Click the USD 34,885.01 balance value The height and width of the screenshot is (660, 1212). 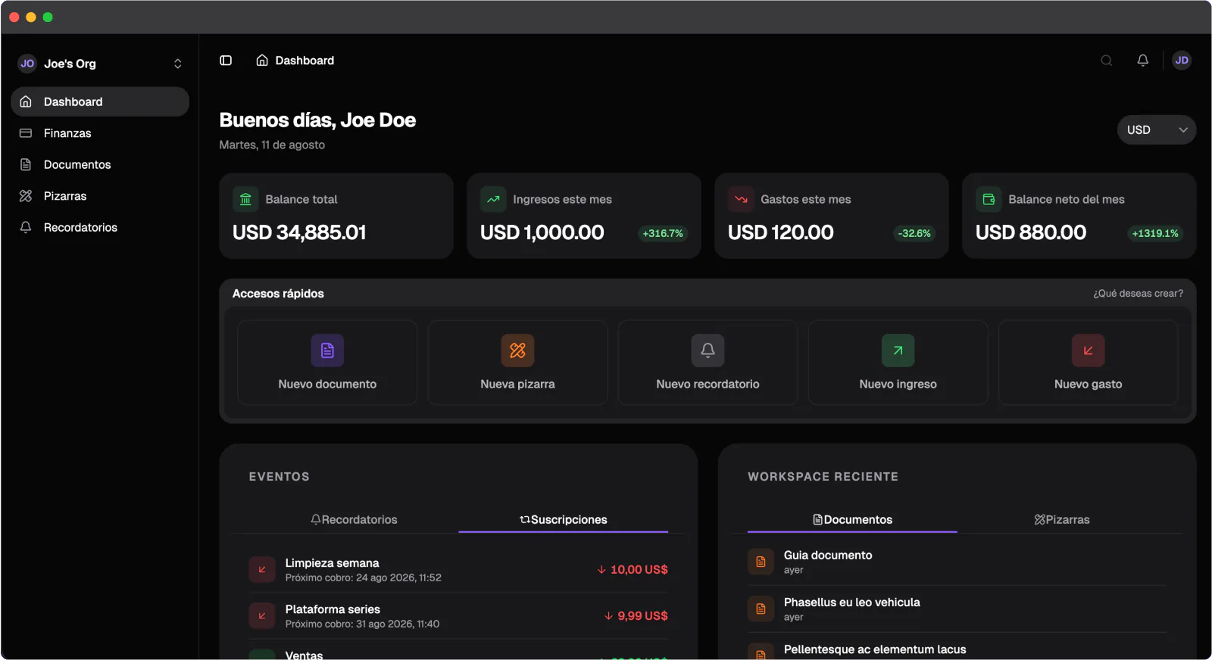pos(299,232)
